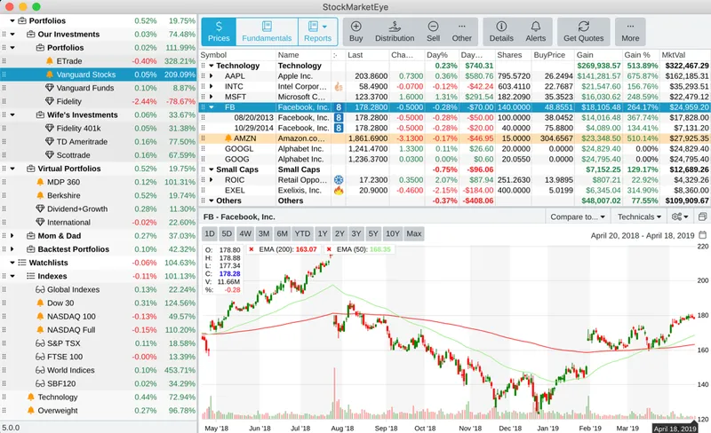Click the Scottrade diamond icon
Screen dimensions: 711x433
click(x=50, y=155)
